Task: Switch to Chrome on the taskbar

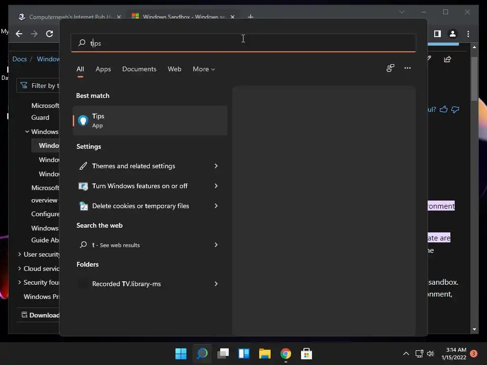Action: point(285,354)
